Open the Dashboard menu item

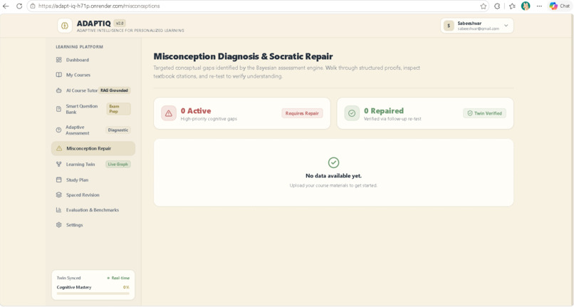[x=93, y=60]
